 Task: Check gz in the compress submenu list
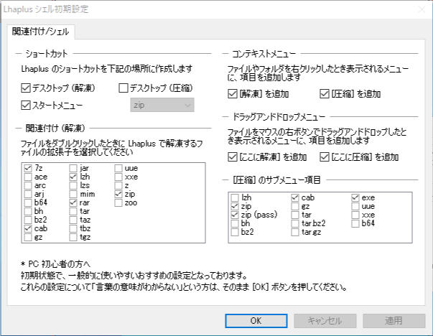pos(295,206)
